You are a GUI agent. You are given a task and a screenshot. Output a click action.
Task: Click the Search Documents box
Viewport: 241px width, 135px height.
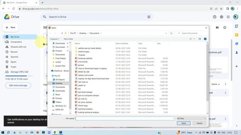point(191,33)
